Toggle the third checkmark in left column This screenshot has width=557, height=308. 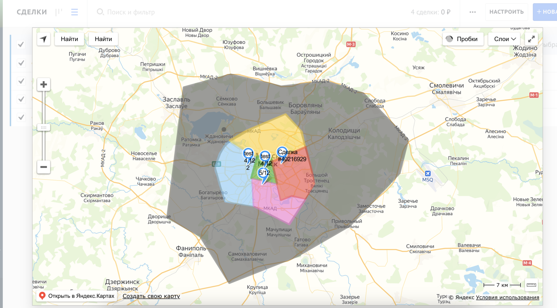click(21, 81)
